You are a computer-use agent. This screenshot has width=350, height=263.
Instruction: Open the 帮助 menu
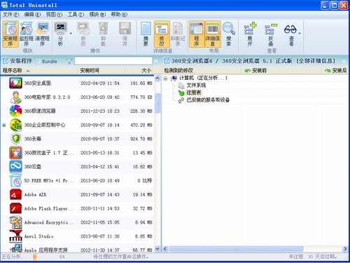119,15
